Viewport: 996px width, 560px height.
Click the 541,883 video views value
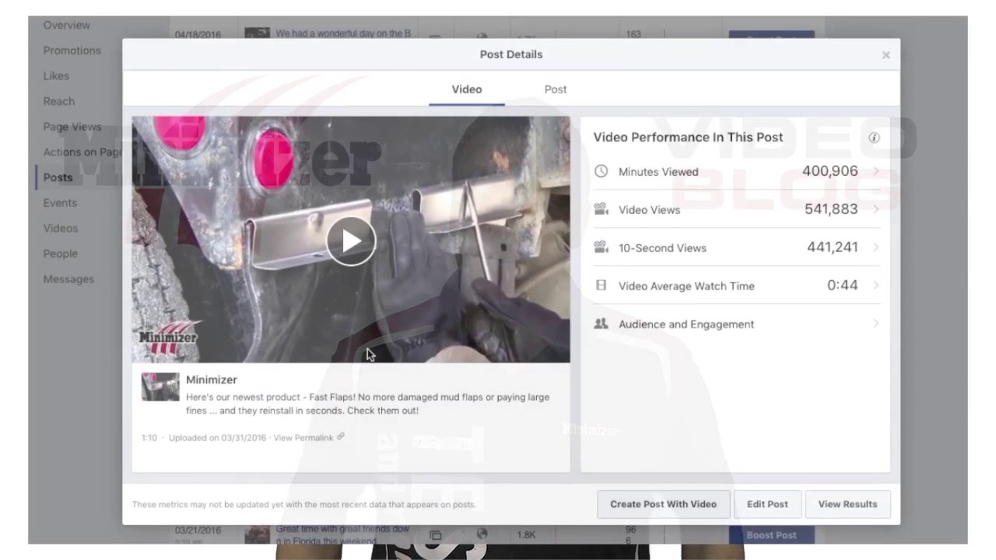pyautogui.click(x=831, y=209)
